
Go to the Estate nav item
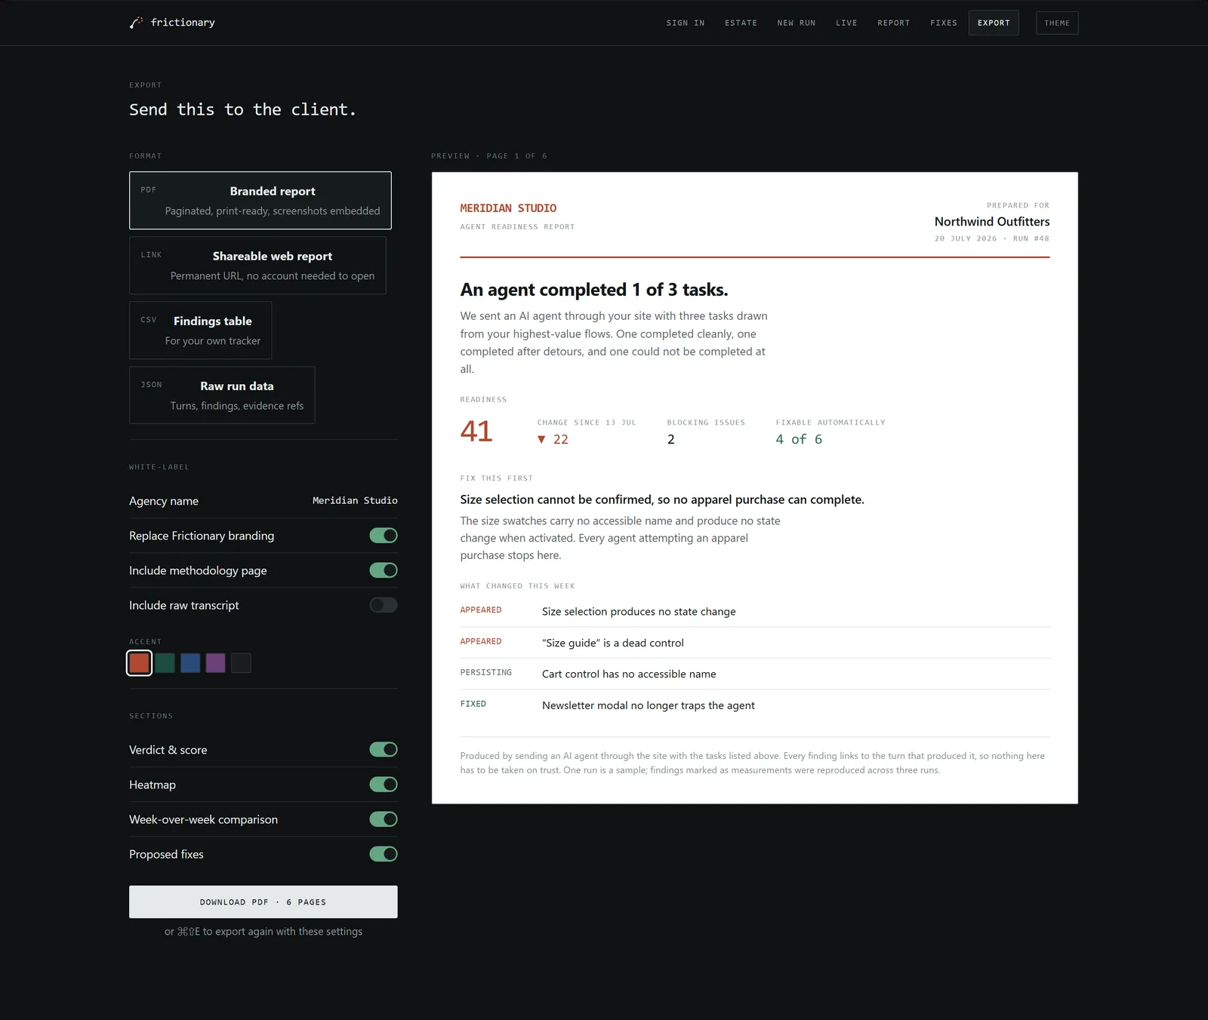click(x=741, y=23)
